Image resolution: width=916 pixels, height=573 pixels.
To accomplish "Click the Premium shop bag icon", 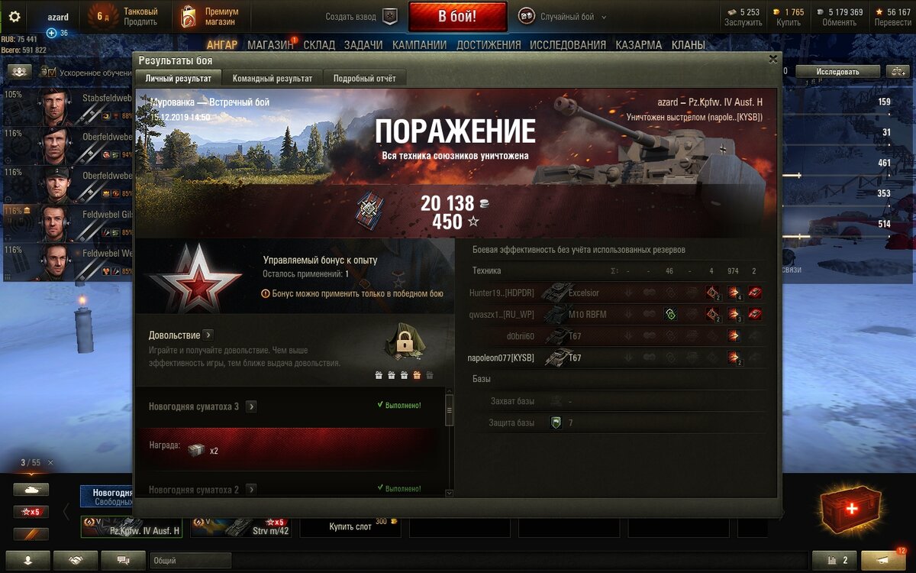I will pos(188,16).
